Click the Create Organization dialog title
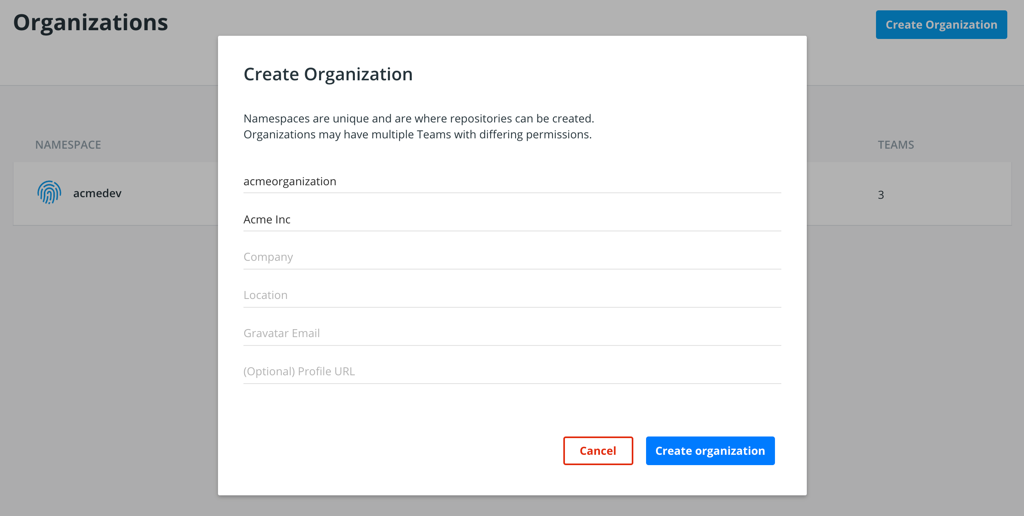The image size is (1024, 516). (x=328, y=74)
